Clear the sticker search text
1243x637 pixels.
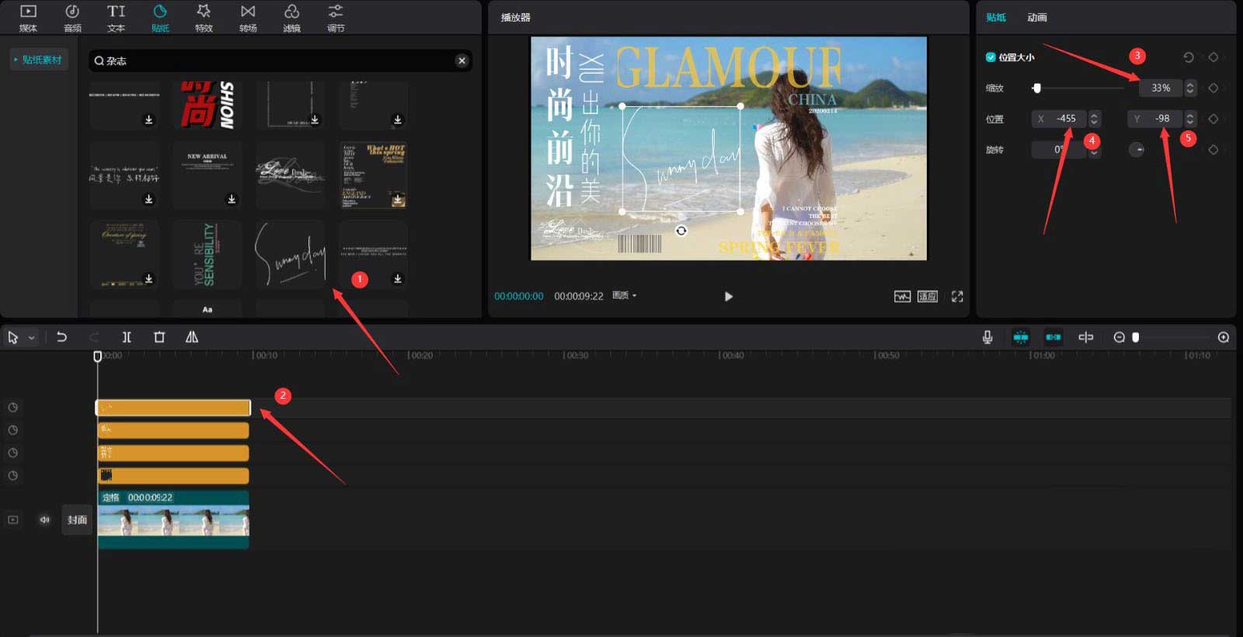462,61
